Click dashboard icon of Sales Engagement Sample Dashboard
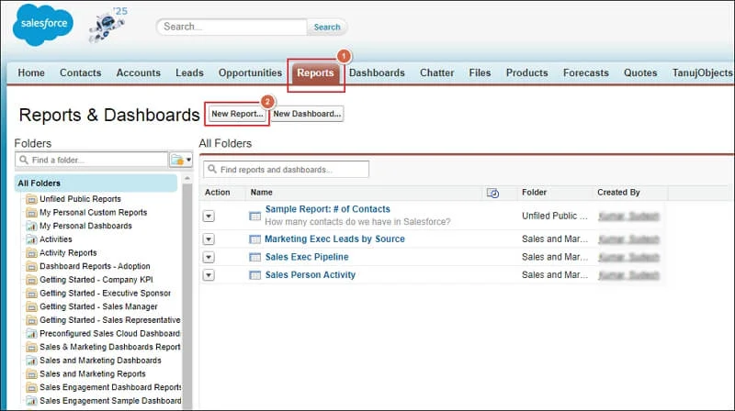 pos(31,401)
